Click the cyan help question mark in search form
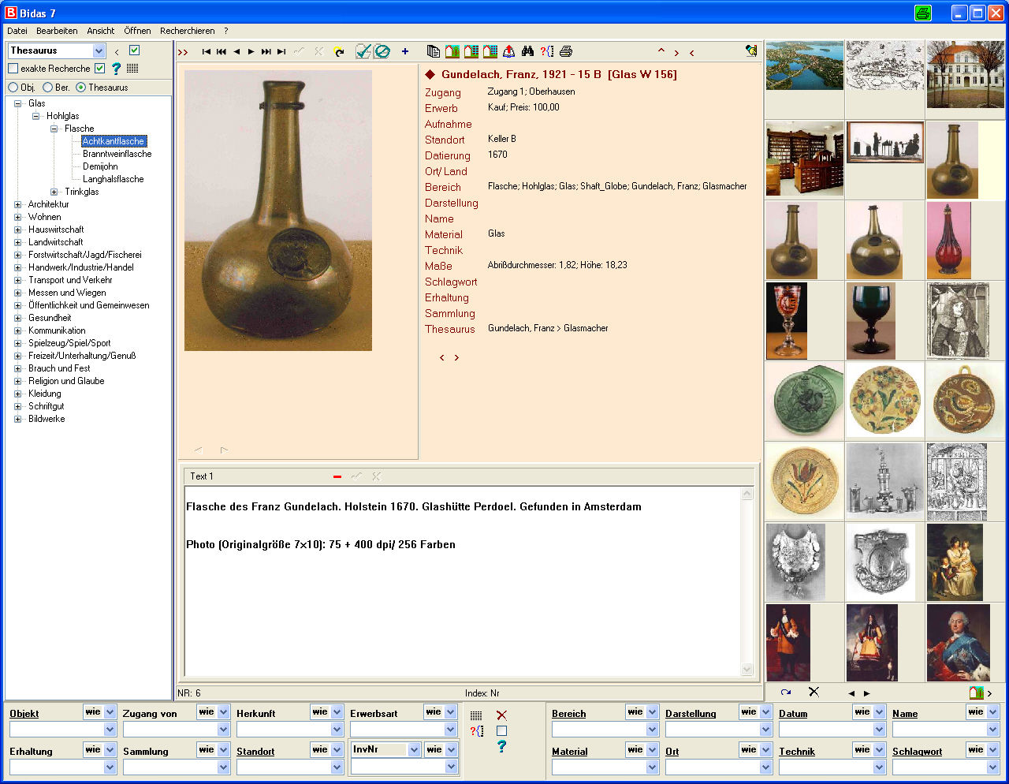This screenshot has width=1009, height=784. 501,746
